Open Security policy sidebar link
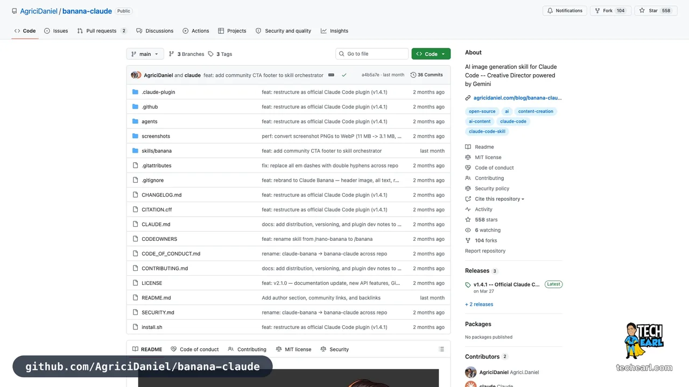Screen dimensions: 689x387 (x=487, y=189)
